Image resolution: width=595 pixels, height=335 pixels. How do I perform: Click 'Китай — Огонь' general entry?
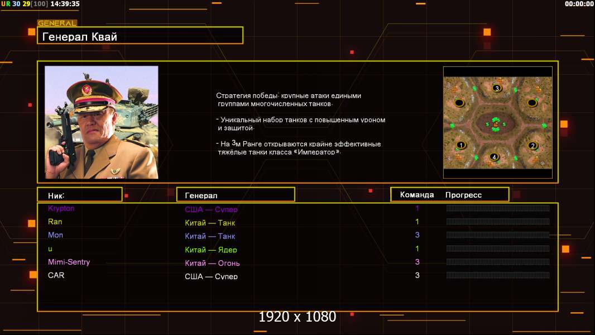point(212,264)
